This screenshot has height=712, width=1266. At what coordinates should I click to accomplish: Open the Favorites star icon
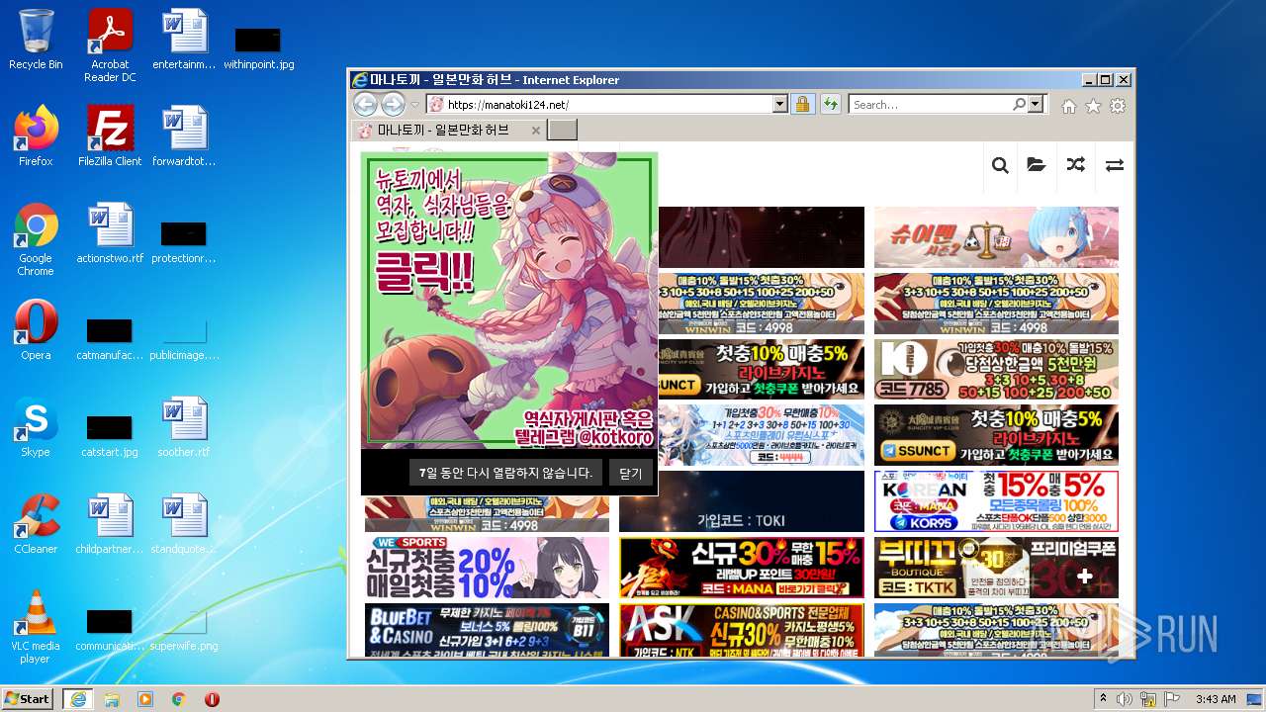point(1093,106)
